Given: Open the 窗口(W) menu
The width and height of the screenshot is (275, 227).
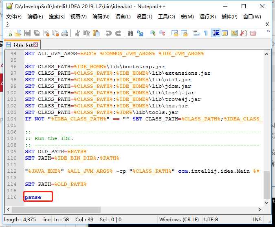Looking at the screenshot, I should click(252, 17).
